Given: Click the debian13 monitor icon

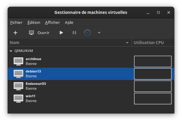Looking at the screenshot, I should pyautogui.click(x=18, y=74).
